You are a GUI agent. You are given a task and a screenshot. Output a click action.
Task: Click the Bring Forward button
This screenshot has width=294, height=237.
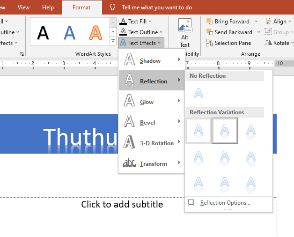[228, 22]
